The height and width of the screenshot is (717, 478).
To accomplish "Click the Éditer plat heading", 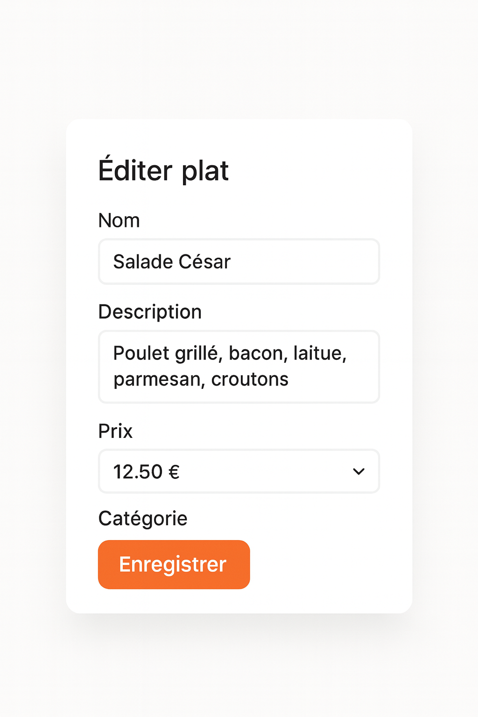I will click(x=163, y=170).
